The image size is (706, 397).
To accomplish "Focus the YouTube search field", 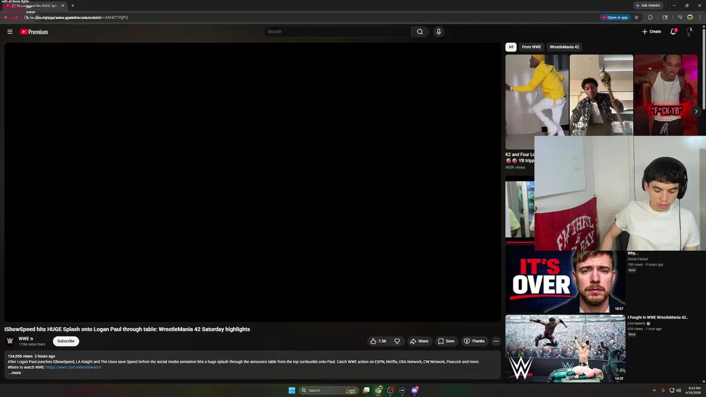I will 337,31.
